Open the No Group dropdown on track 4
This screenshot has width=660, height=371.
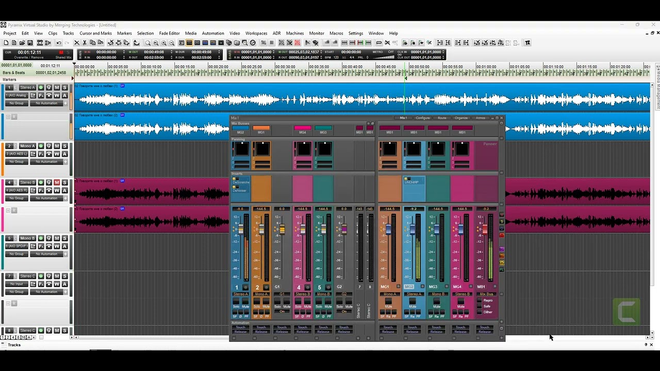(x=16, y=198)
